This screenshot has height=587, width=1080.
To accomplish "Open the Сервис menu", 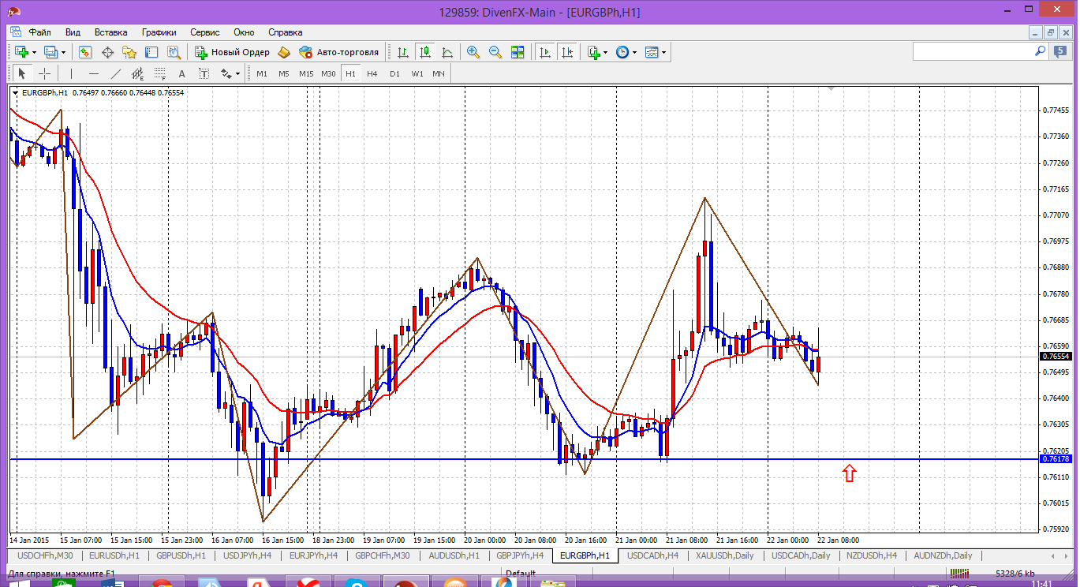I will tap(205, 32).
